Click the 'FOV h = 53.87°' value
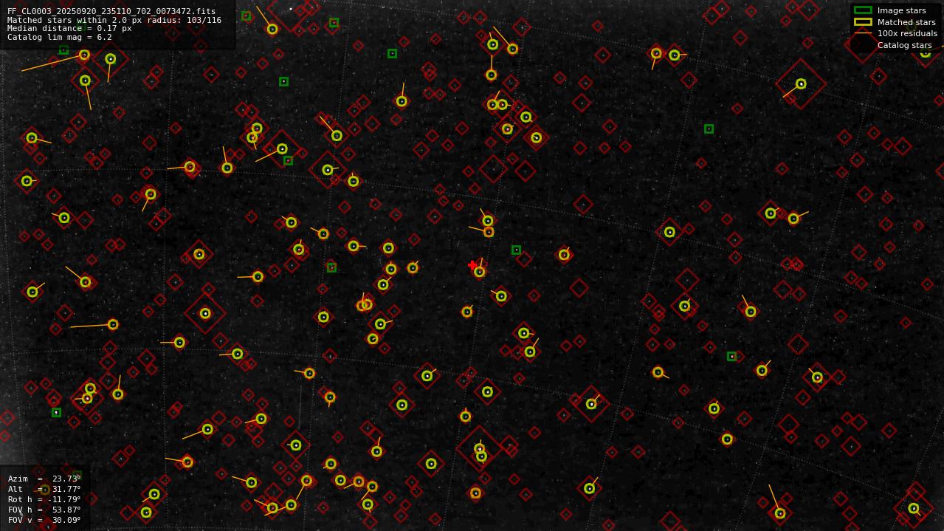Screen dimensions: 944x531 point(44,510)
